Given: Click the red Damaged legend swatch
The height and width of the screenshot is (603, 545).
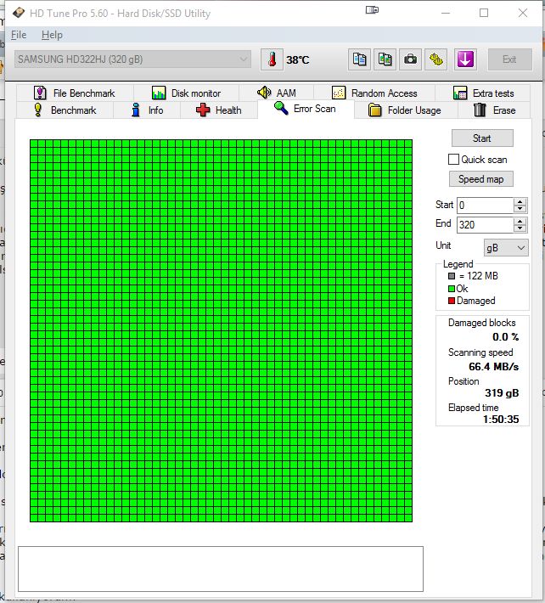Looking at the screenshot, I should (x=452, y=301).
